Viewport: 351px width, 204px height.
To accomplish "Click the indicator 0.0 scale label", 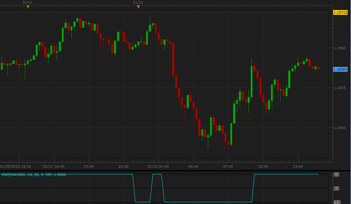I will 337,188.
